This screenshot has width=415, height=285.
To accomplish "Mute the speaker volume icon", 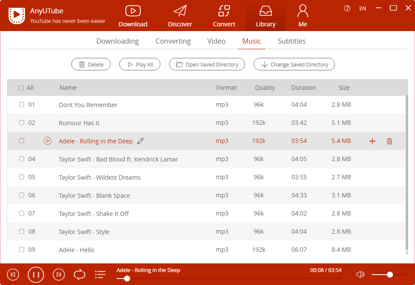I will click(x=360, y=275).
